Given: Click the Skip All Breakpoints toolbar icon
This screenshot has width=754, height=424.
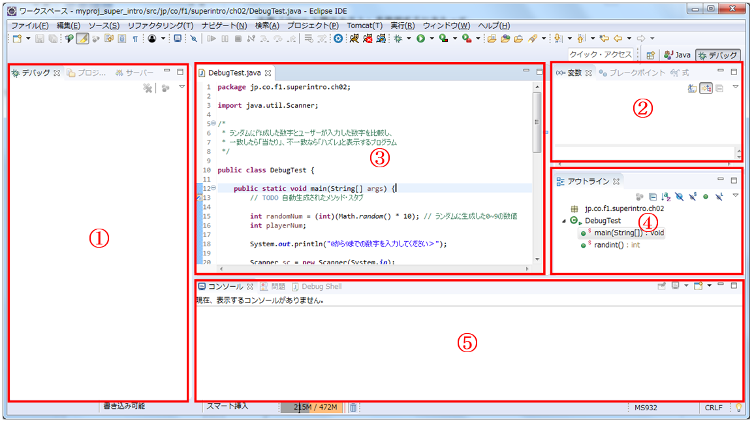Looking at the screenshot, I should (x=194, y=39).
